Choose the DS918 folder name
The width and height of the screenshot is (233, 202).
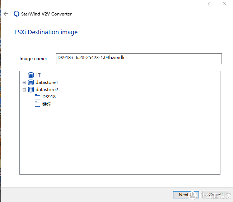(49, 97)
